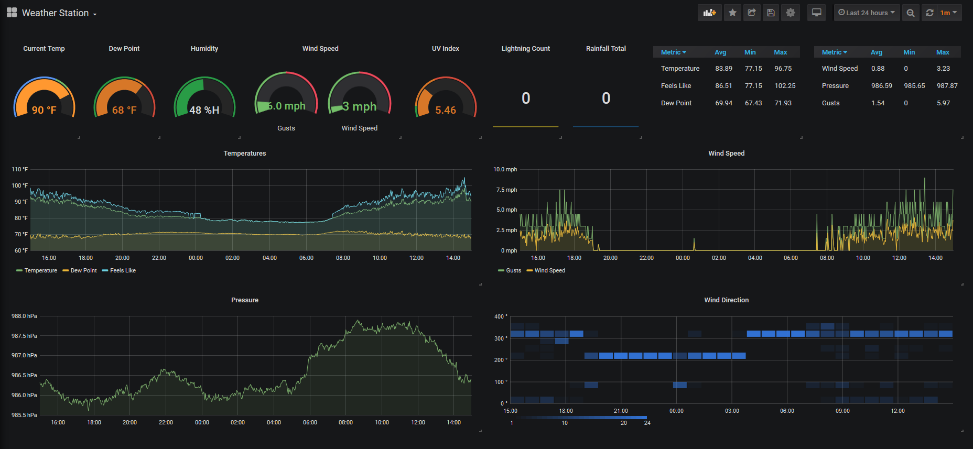Open the UV Index panel title menu
This screenshot has height=449, width=973.
(446, 49)
